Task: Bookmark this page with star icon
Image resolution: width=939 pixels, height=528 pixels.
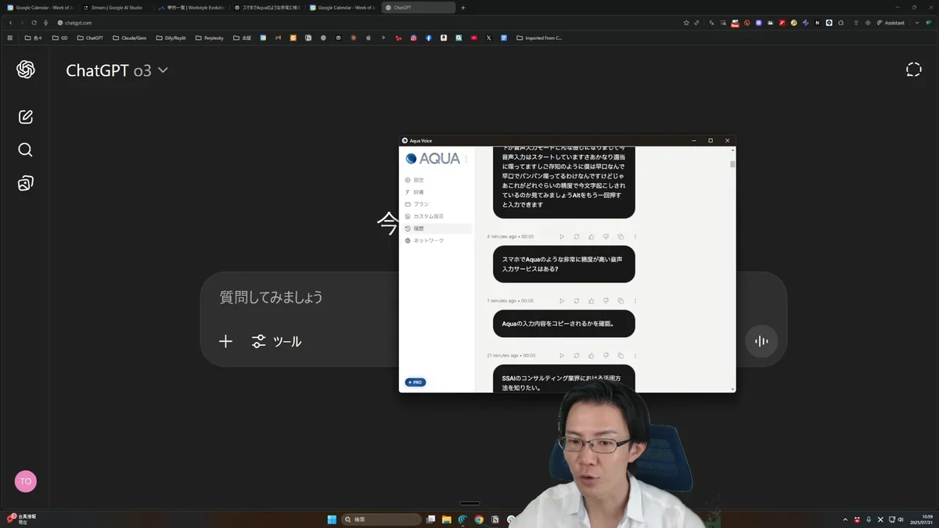Action: (686, 23)
